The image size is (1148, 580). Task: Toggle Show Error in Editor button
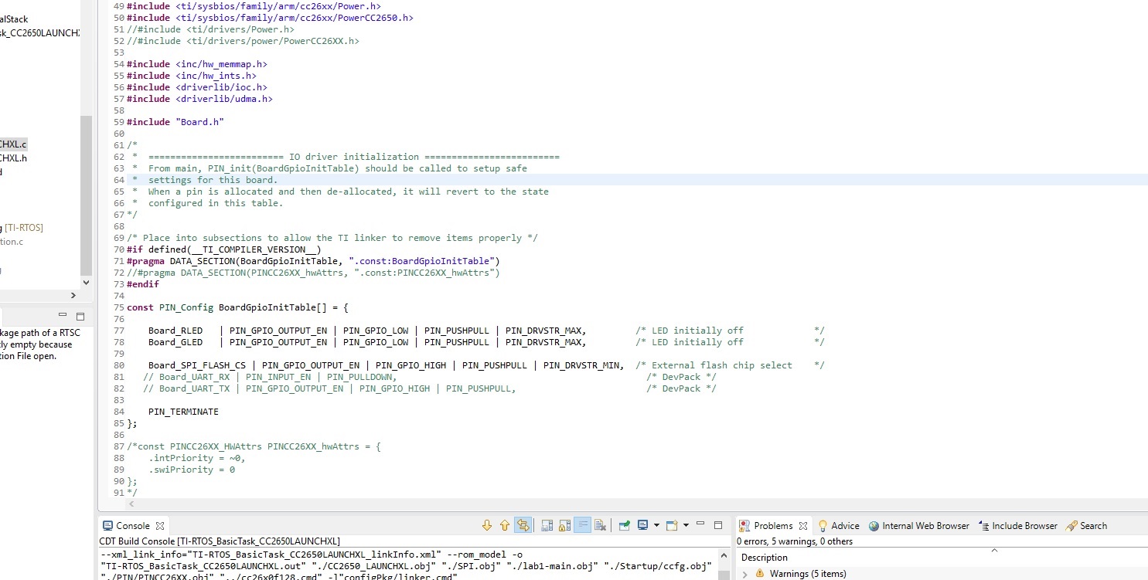[x=523, y=525]
